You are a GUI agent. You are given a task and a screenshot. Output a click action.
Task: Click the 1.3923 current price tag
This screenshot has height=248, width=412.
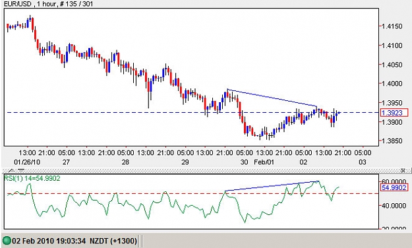[394, 113]
